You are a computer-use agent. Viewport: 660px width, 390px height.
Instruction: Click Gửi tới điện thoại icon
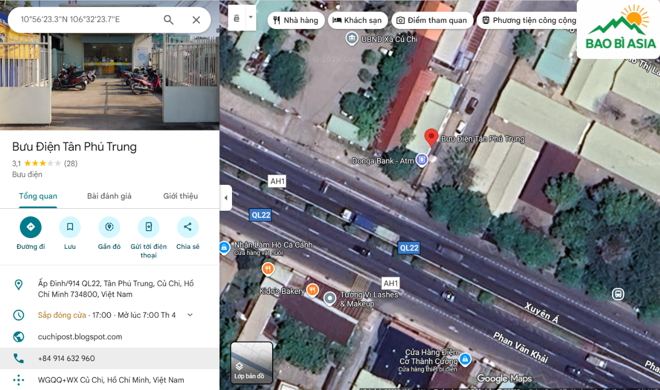point(148,227)
